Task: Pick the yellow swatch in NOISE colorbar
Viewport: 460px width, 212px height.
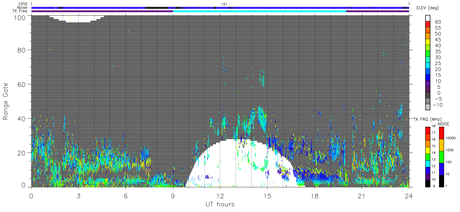Action: [x=442, y=145]
